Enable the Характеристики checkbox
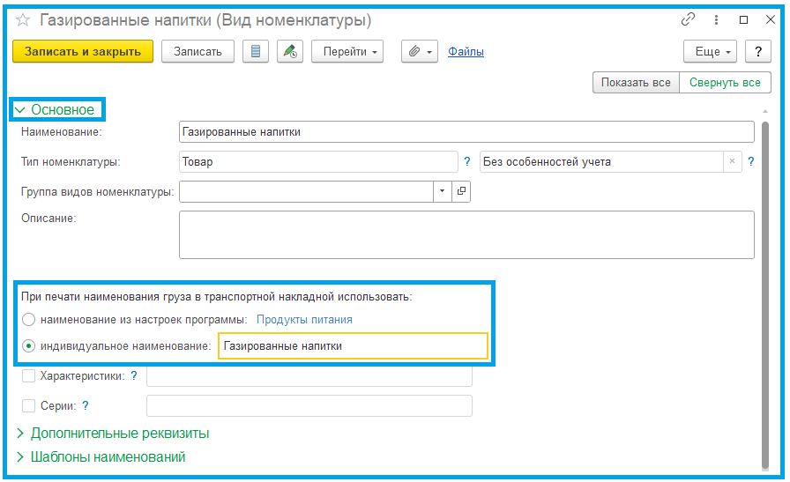This screenshot has height=482, width=790. tap(28, 376)
